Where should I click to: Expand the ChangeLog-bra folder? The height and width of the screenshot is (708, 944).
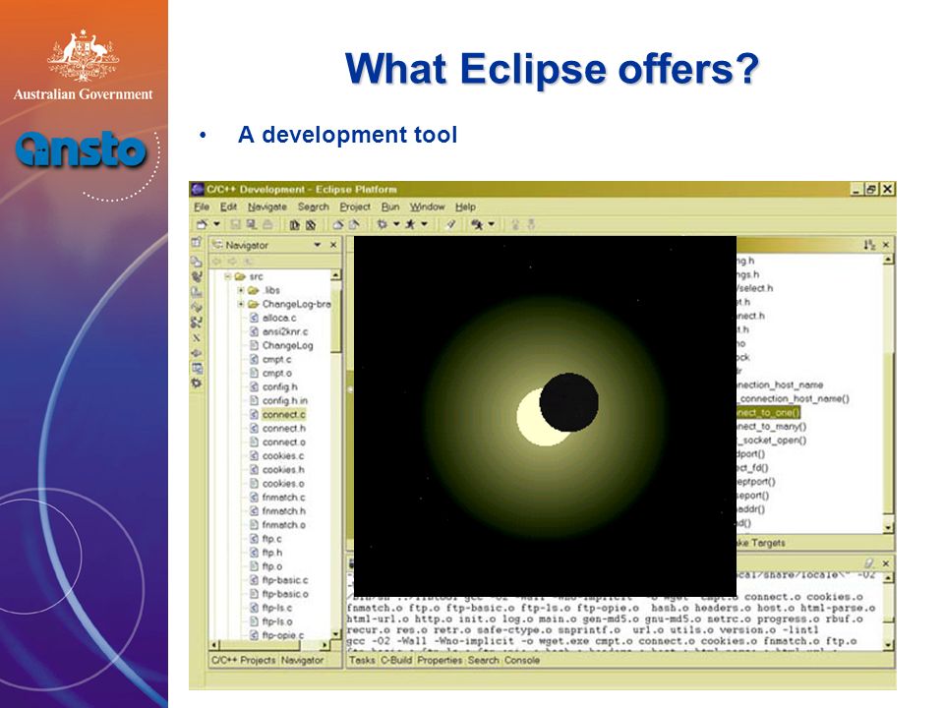(241, 304)
